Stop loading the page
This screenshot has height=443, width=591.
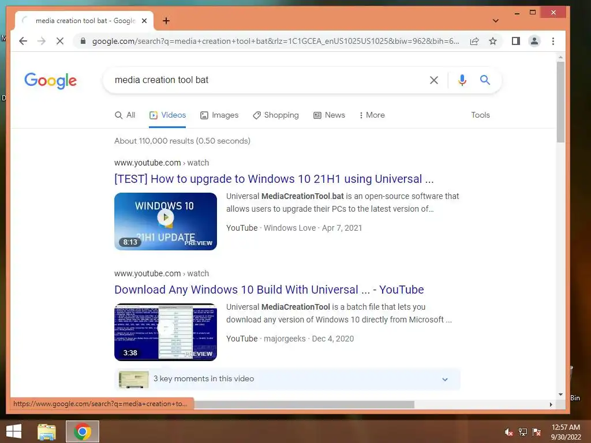coord(60,41)
